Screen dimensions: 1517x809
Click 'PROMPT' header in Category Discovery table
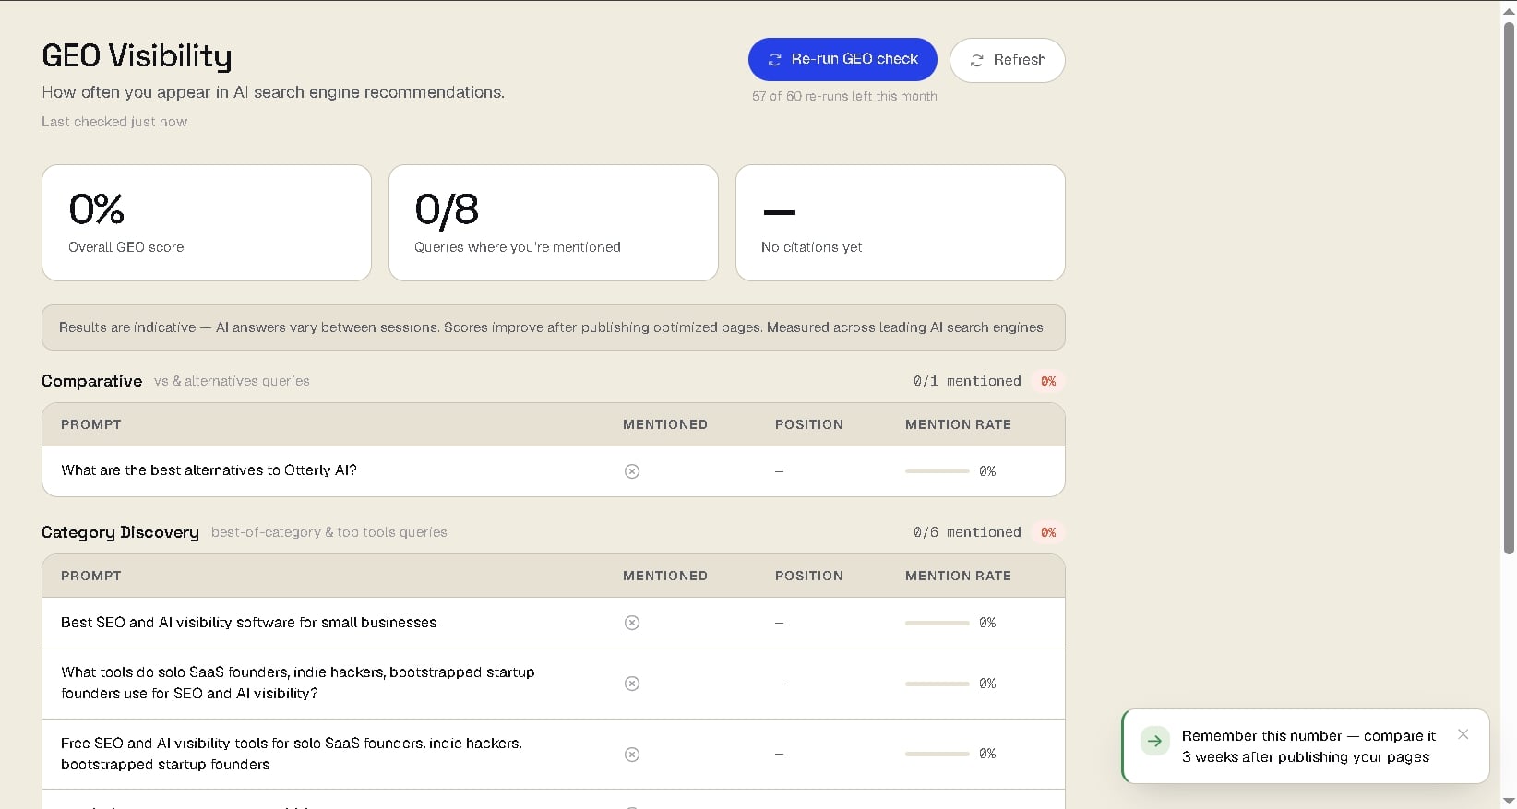pos(91,576)
